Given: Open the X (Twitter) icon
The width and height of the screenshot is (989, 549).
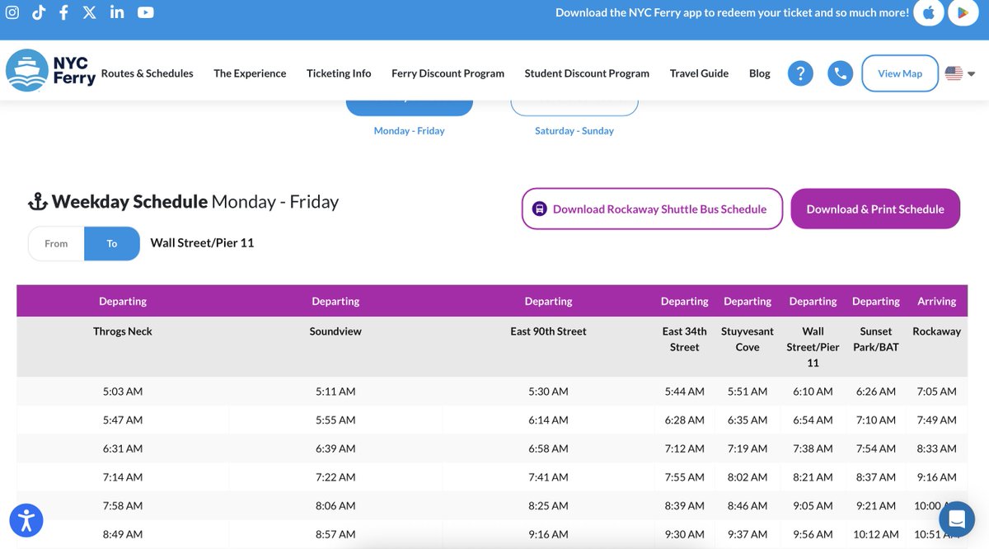Looking at the screenshot, I should 89,12.
